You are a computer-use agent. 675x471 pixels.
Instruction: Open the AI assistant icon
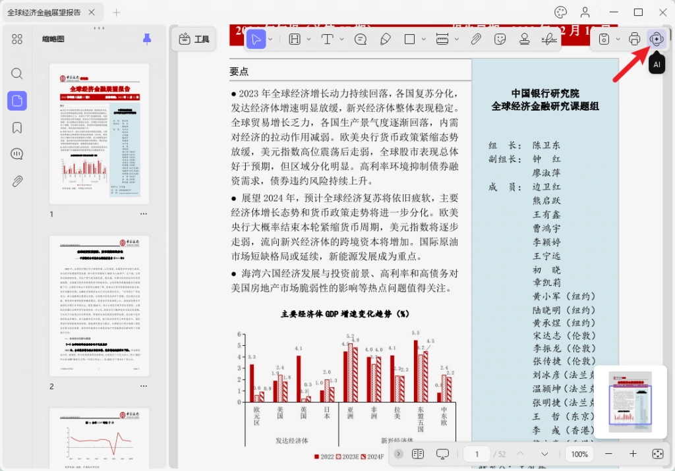pos(657,39)
